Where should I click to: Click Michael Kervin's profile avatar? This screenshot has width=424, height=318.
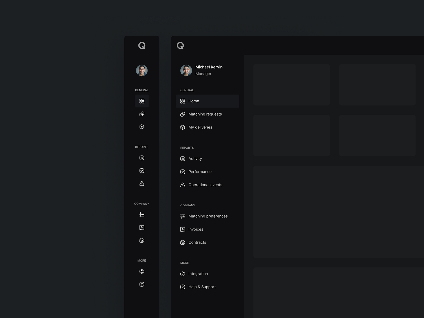tap(186, 70)
